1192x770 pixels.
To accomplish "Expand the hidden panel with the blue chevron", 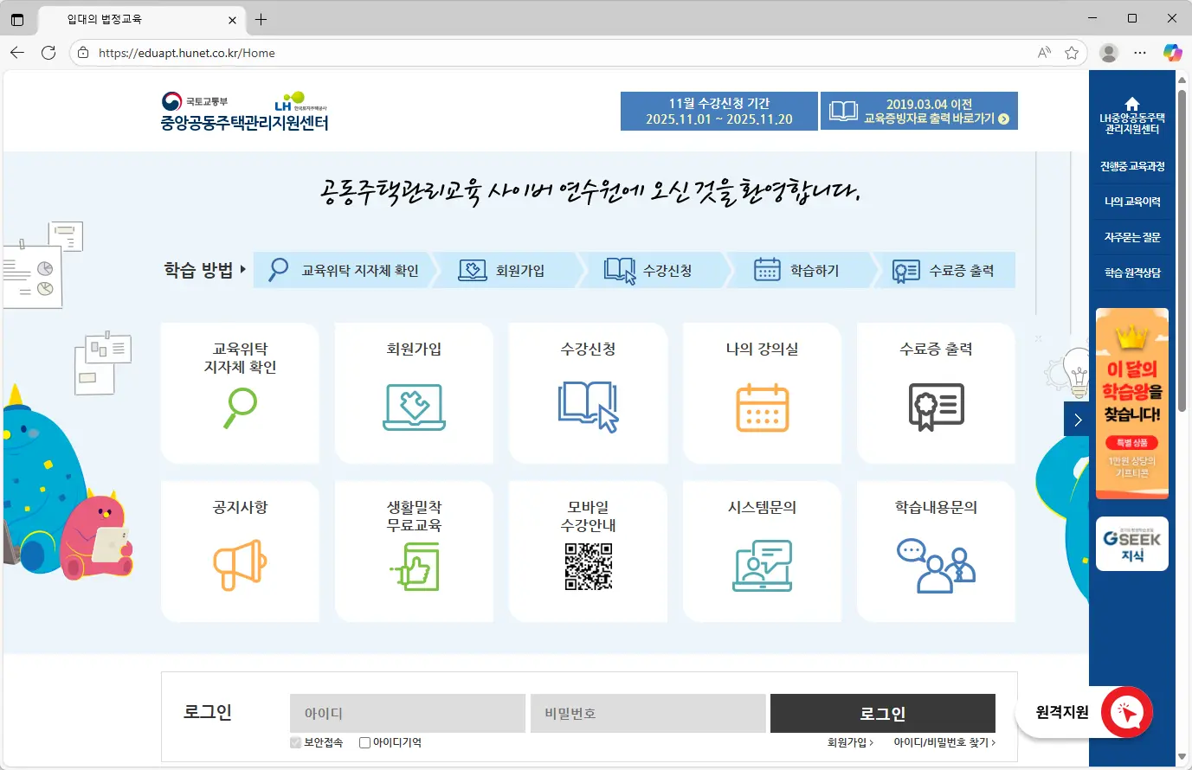I will pyautogui.click(x=1077, y=419).
